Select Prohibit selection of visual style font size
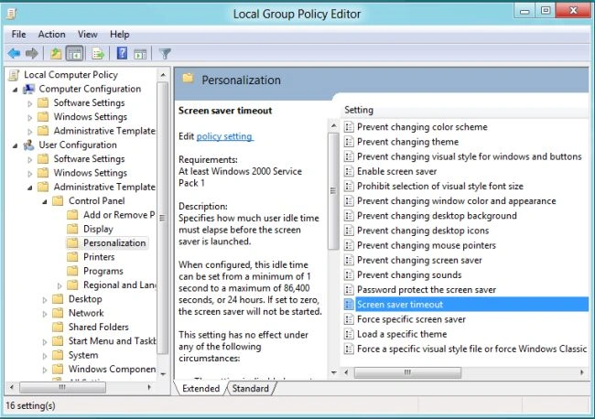This screenshot has height=419, width=595. click(440, 187)
